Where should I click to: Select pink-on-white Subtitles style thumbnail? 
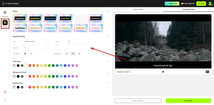point(96,28)
